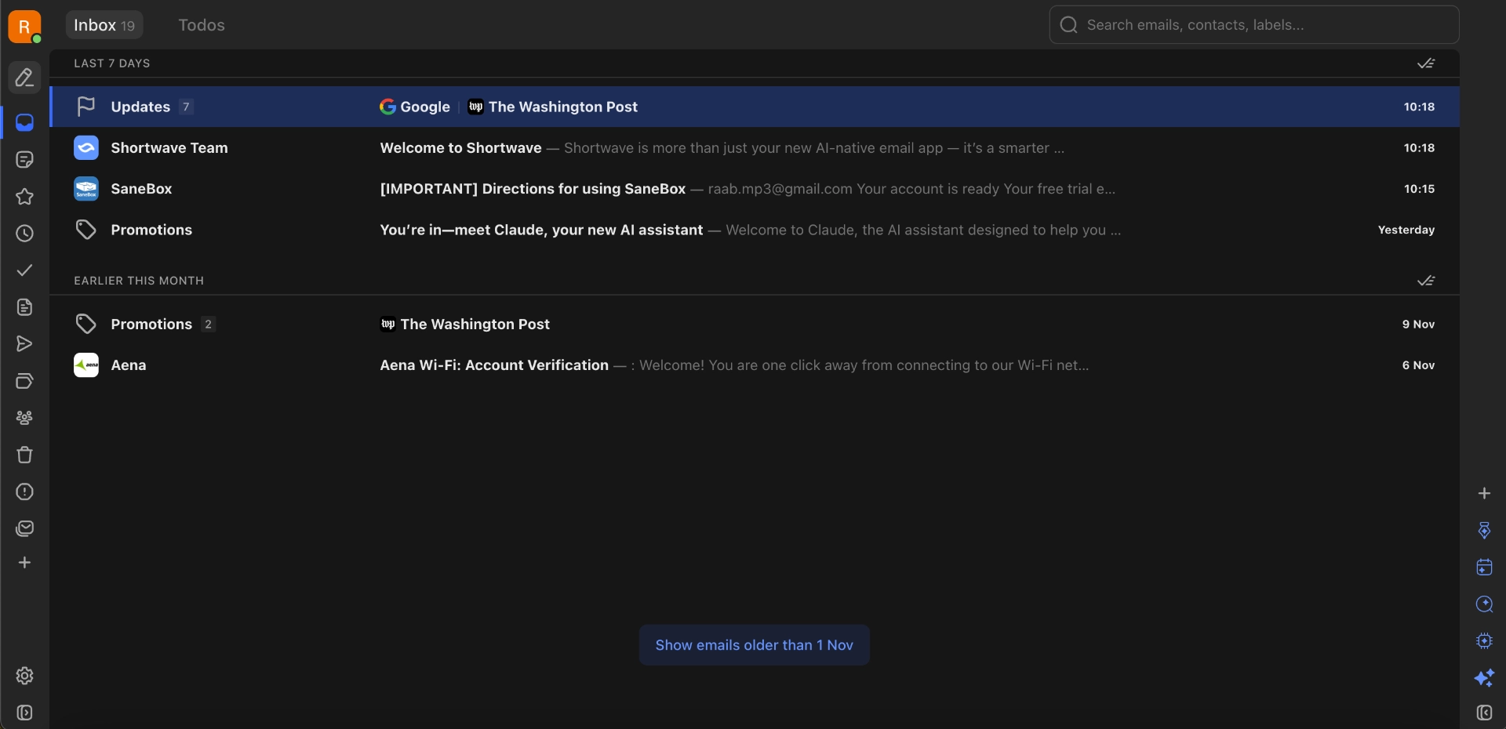Open the message-note icon below the inbox icon
Image resolution: width=1506 pixels, height=729 pixels.
(24, 159)
